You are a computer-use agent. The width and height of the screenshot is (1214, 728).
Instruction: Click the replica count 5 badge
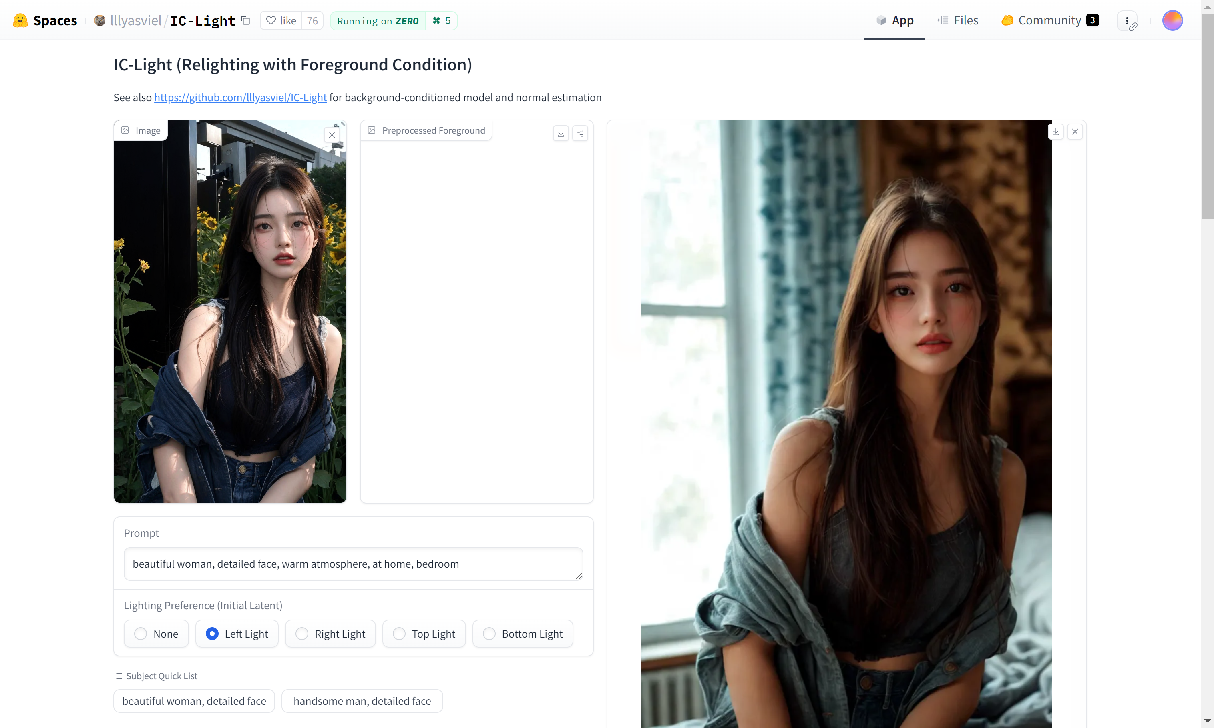tap(441, 21)
